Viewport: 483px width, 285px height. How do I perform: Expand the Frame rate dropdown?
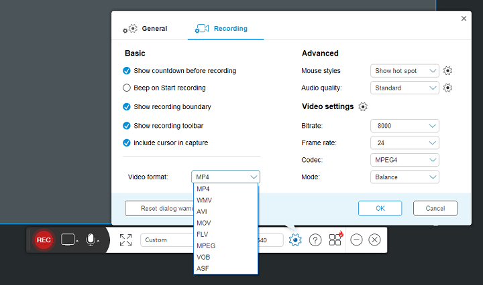(405, 142)
